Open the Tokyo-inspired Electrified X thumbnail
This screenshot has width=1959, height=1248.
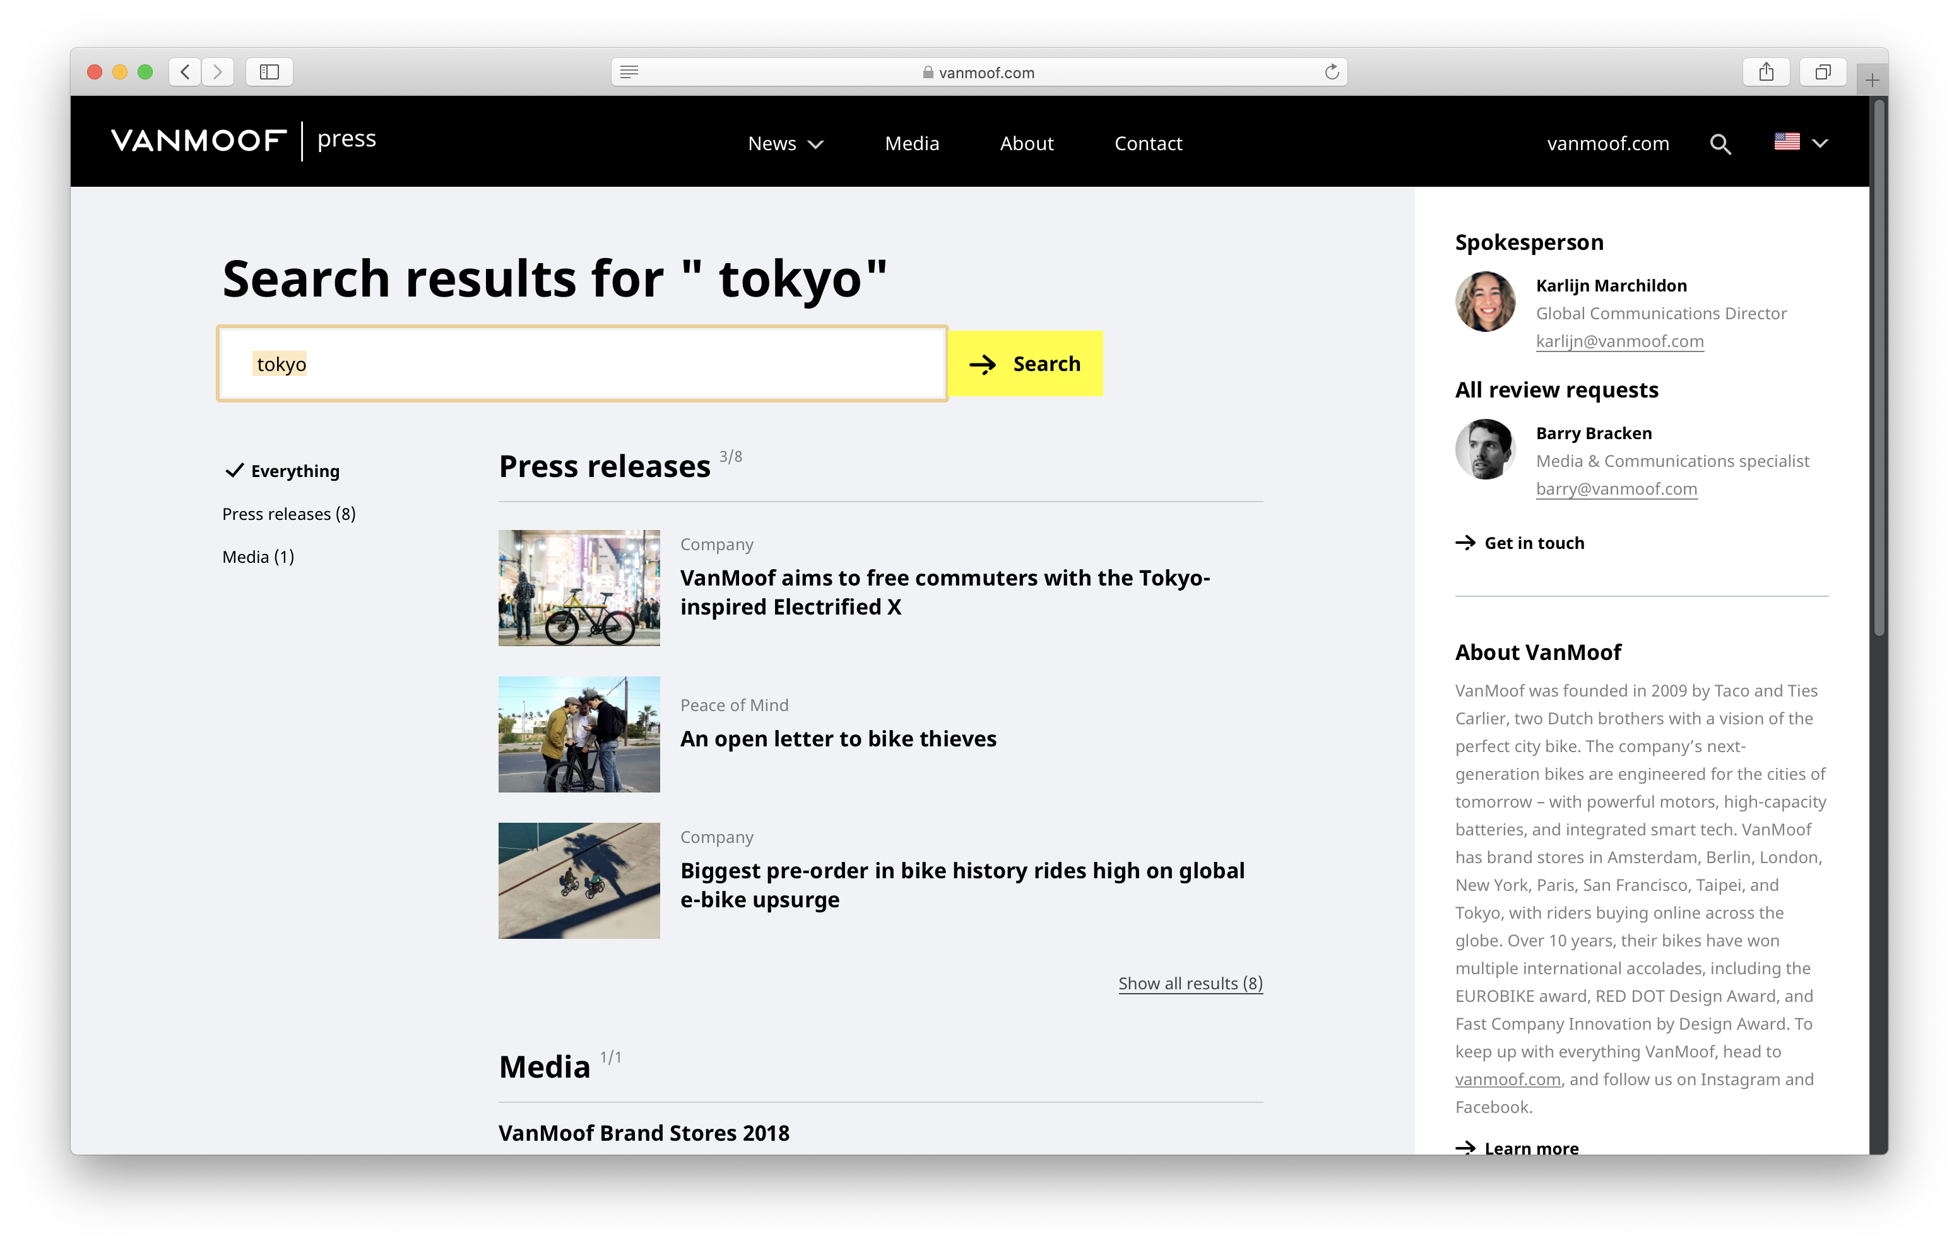[579, 588]
